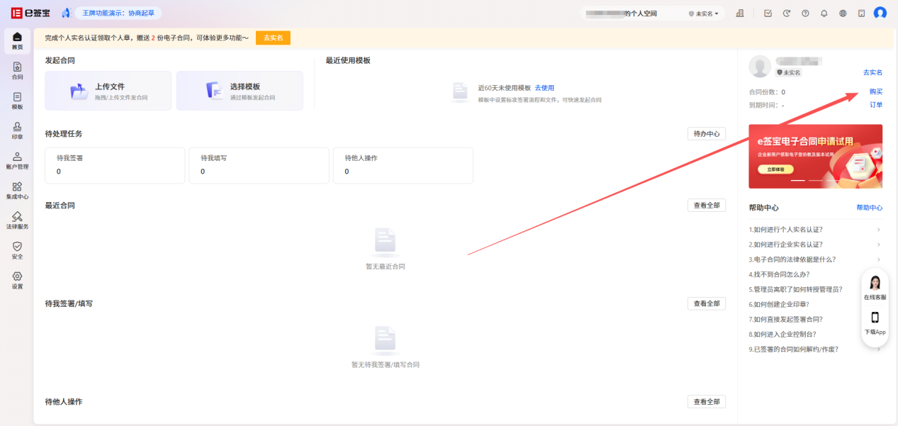Click the blue user avatar icon
The height and width of the screenshot is (426, 898).
pyautogui.click(x=880, y=13)
